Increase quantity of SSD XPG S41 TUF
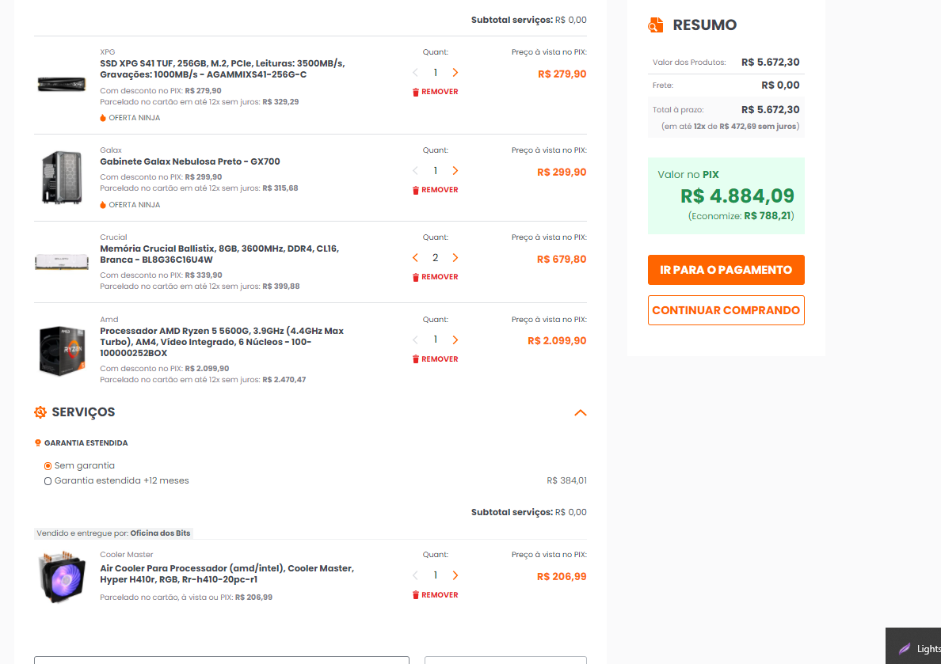941x664 pixels. [x=455, y=73]
